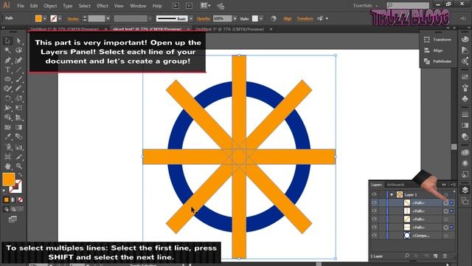Switch to the Artboards panel tab
Viewport: 472px width, 266px height.
[395, 185]
